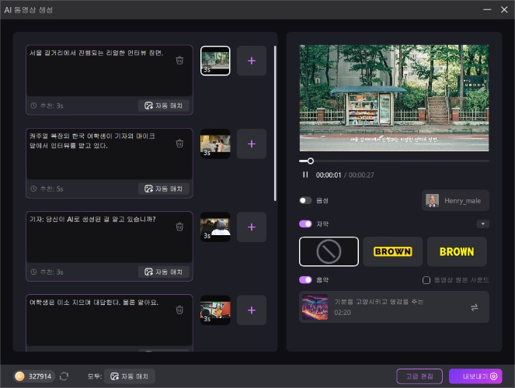The height and width of the screenshot is (388, 515).
Task: Select the third scene crowd thumbnail
Action: tap(215, 227)
